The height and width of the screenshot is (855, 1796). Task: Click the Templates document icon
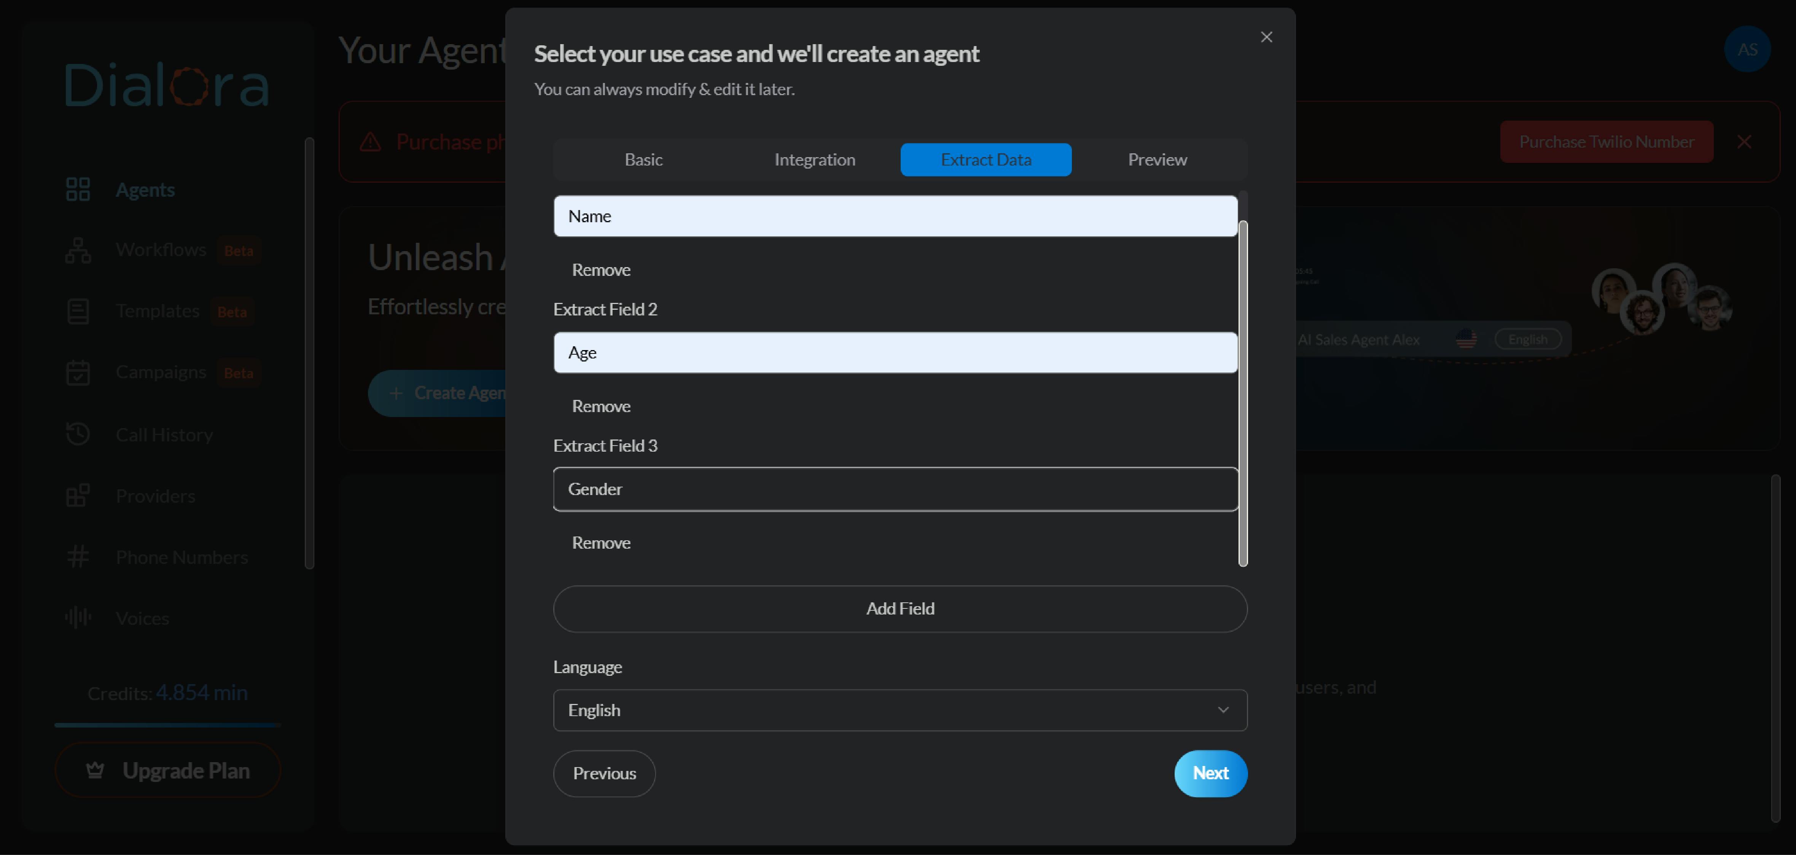(79, 311)
